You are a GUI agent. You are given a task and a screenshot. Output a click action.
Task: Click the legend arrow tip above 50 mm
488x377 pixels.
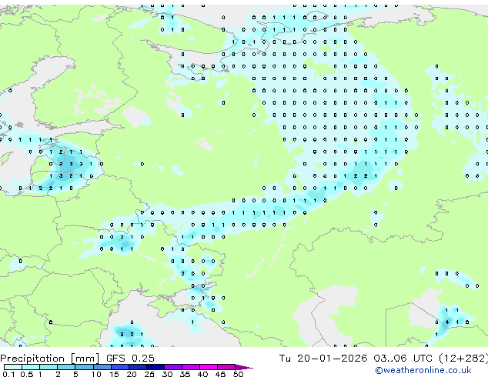tap(244, 367)
